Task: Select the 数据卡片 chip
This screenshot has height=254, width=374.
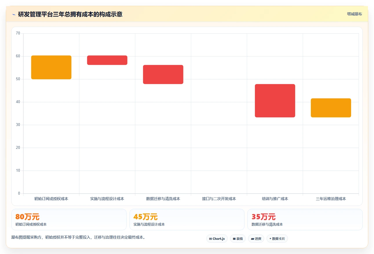Action: pos(277,239)
